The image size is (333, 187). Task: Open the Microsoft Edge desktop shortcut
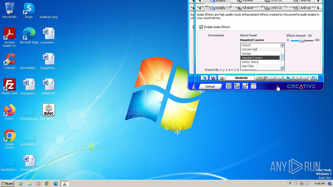(29, 36)
